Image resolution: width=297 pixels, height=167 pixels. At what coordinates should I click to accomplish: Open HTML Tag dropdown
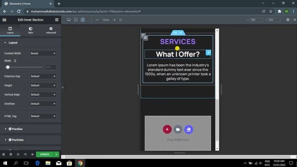click(x=43, y=116)
